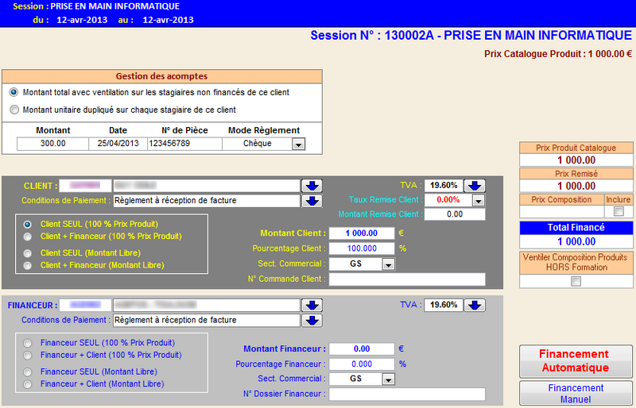Tick the Inclure checkbox for Prix Composition

coord(619,212)
